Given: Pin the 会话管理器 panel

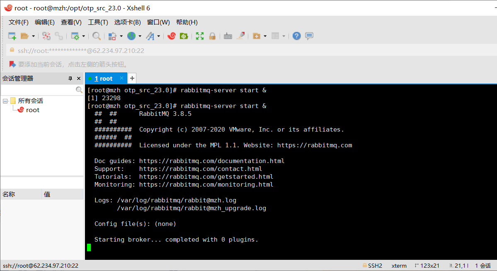Looking at the screenshot, I should (x=70, y=79).
